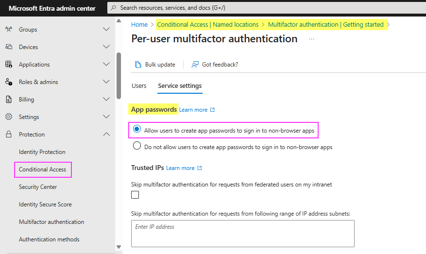
Task: Expand the Settings menu chevron
Action: (106, 117)
